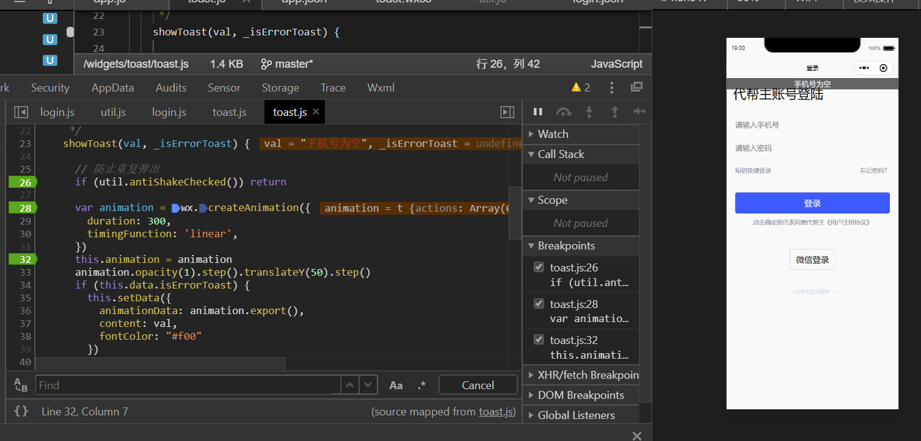
Task: Collapse the Call Stack section
Action: (561, 154)
